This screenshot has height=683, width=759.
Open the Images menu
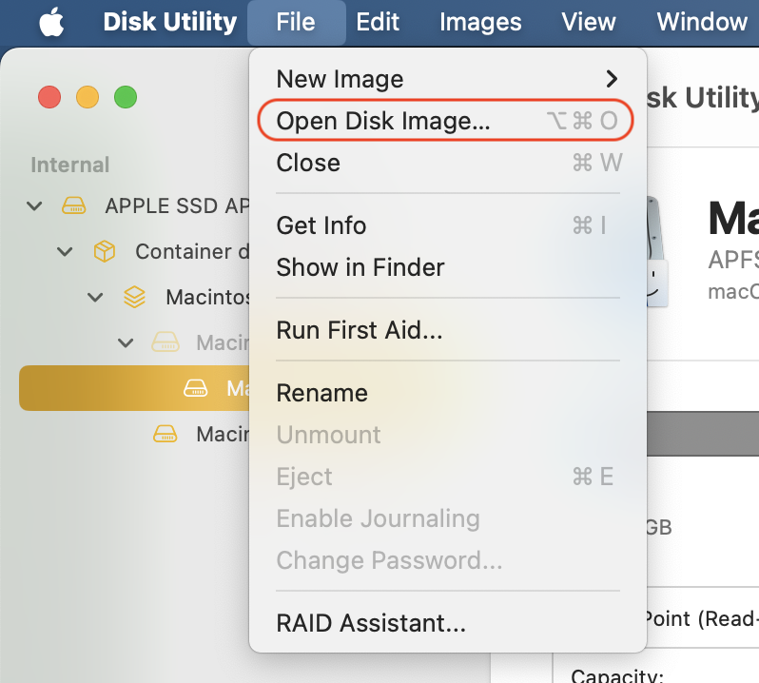coord(480,22)
